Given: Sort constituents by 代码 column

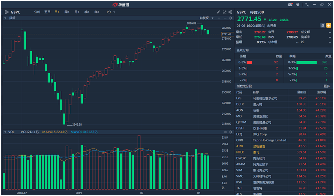Looking at the screenshot, I should coord(239,92).
